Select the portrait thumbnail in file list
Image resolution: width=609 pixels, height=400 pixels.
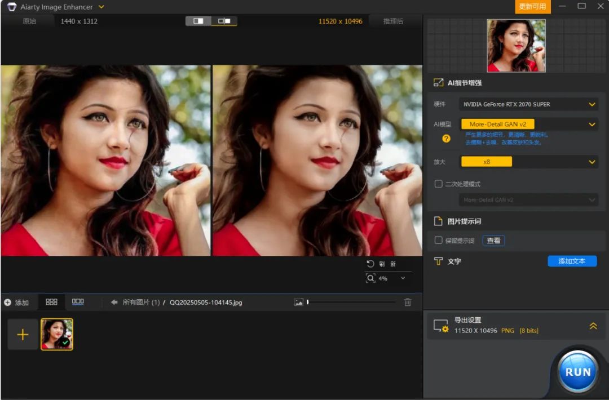[x=57, y=335]
